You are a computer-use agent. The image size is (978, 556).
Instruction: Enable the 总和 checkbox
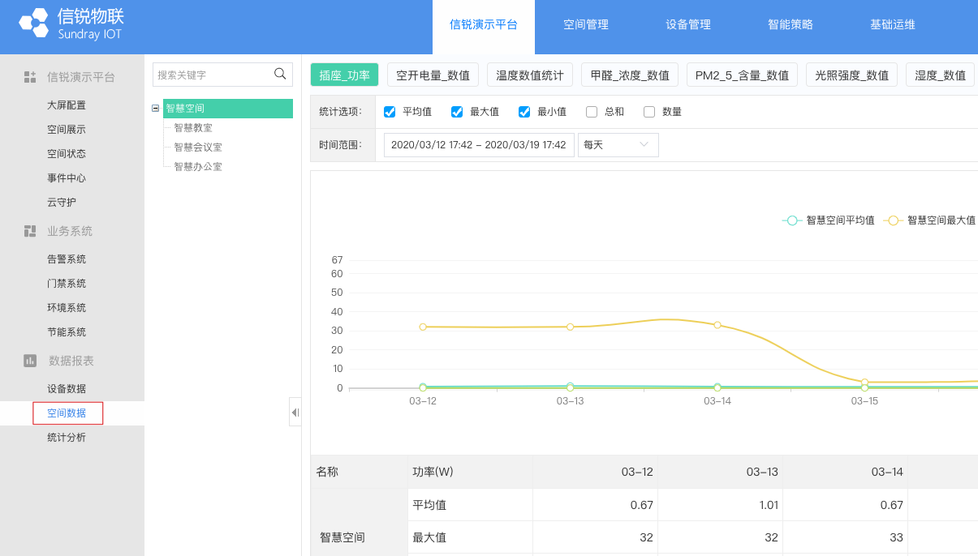[x=592, y=112]
